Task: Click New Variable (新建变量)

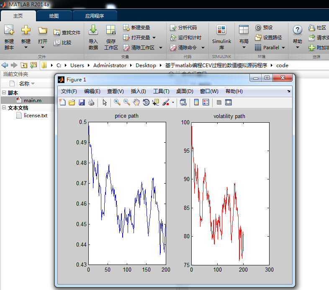Action: 136,28
